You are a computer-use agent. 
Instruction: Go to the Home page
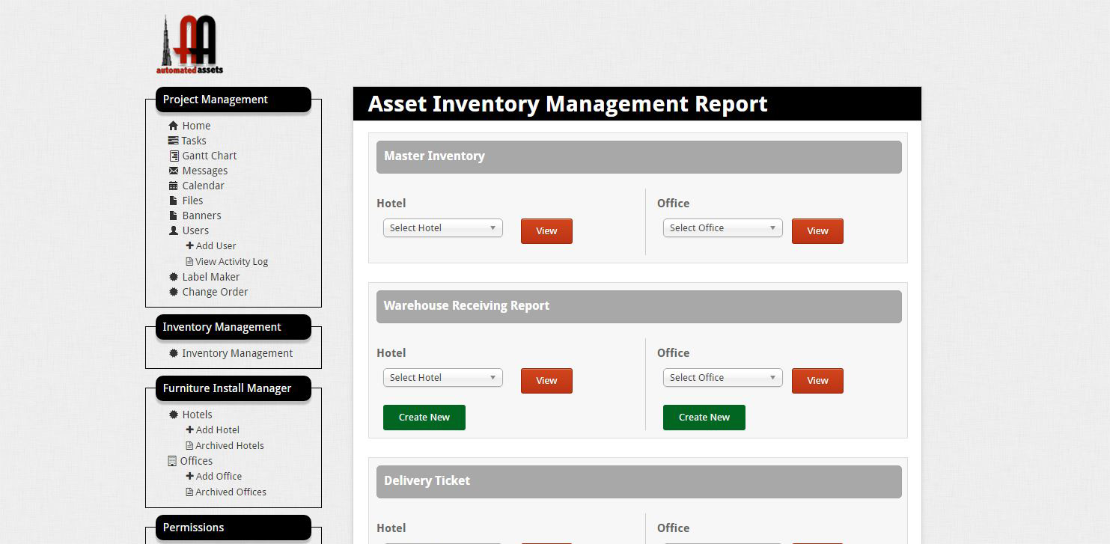196,126
